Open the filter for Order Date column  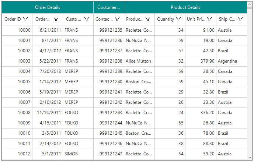(56, 19)
